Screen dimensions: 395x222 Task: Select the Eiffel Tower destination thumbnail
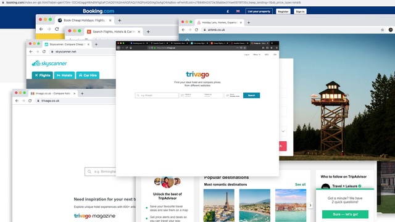pyautogui.click(x=218, y=205)
